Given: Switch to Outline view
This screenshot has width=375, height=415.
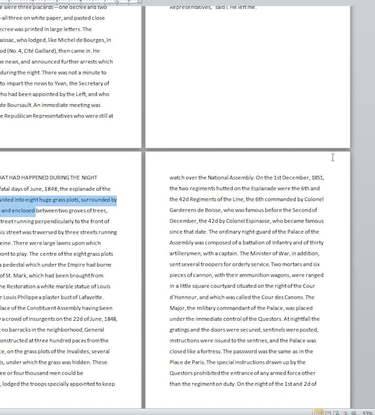Looking at the screenshot, I should click(x=345, y=413).
